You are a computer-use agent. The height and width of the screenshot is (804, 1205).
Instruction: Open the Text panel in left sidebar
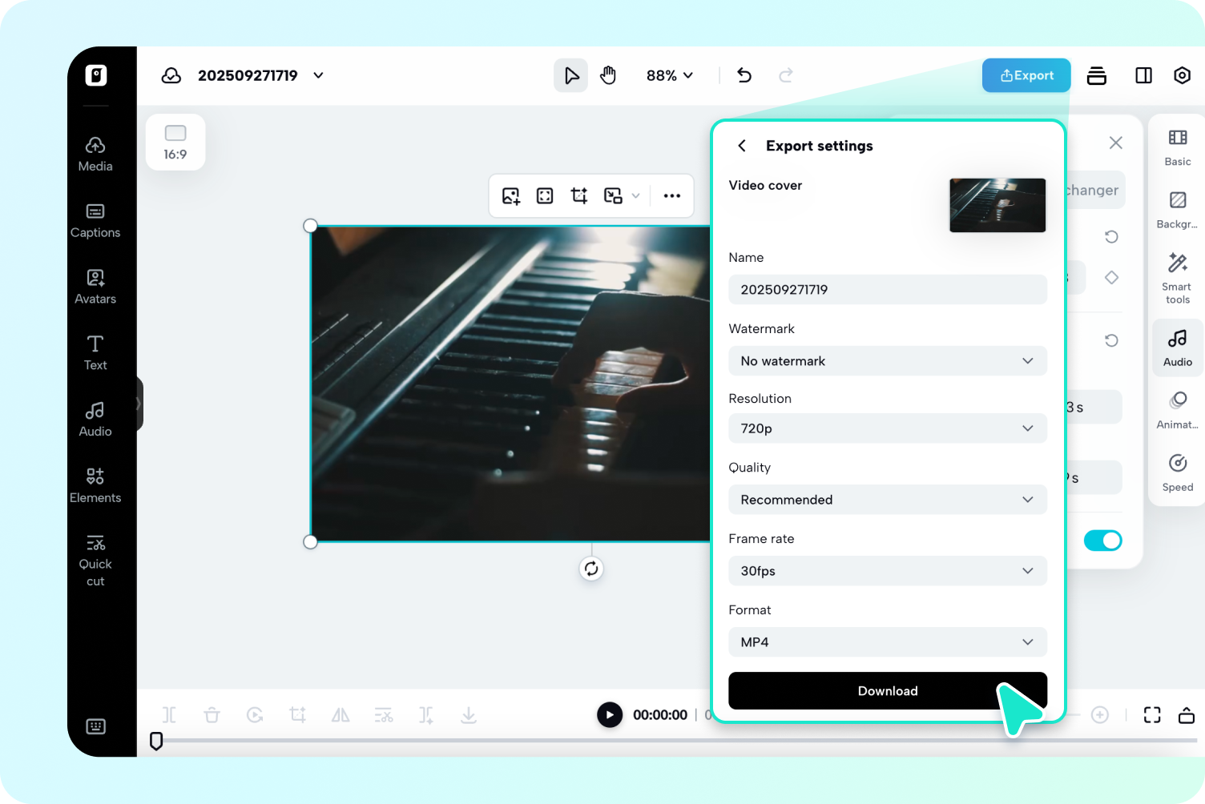pyautogui.click(x=95, y=353)
